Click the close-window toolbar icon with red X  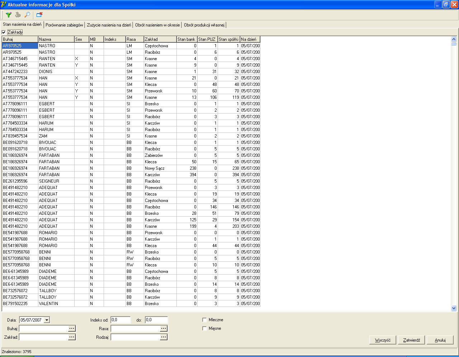pos(39,15)
